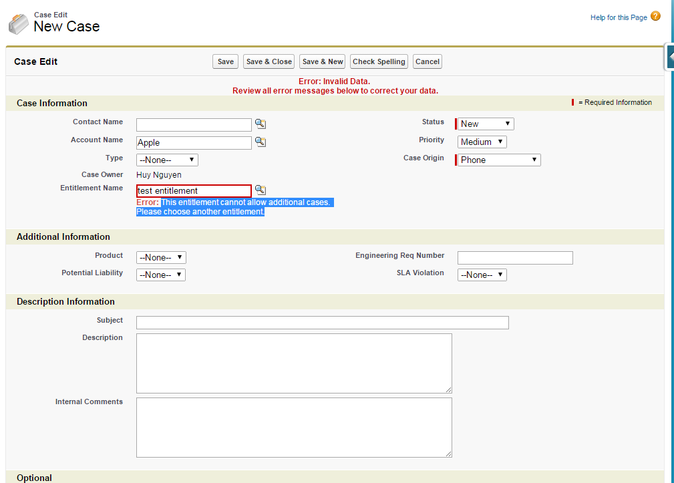Screen dimensions: 674x483
Task: Click the New Case briefcase icon
Action: tap(19, 24)
